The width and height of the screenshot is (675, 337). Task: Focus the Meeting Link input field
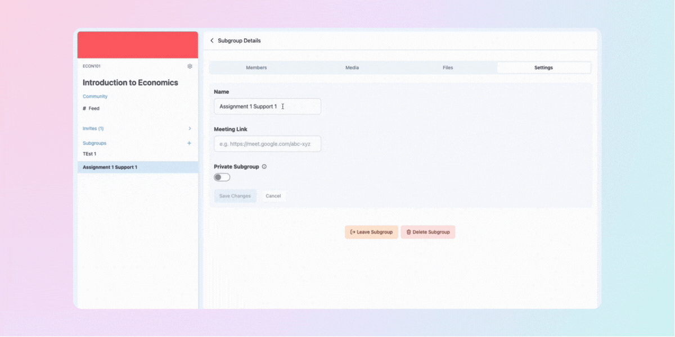pyautogui.click(x=268, y=144)
